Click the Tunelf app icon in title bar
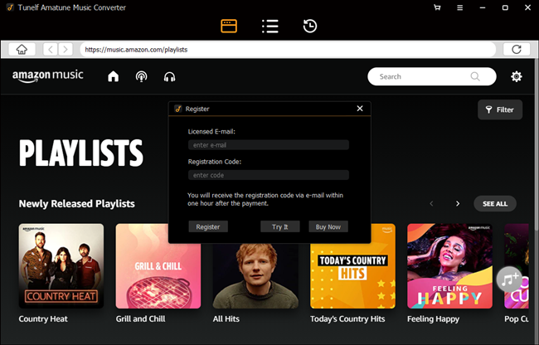This screenshot has width=539, height=345. [10, 7]
